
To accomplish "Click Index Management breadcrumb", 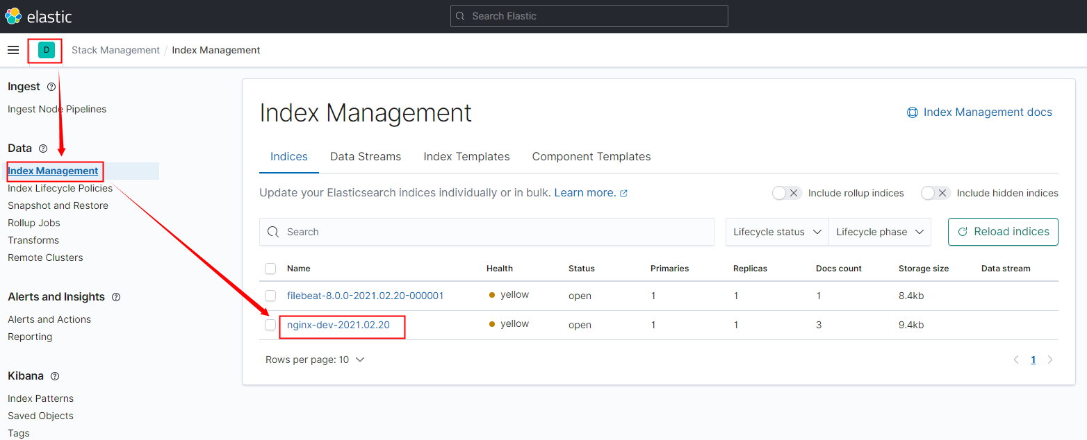I will [x=216, y=50].
